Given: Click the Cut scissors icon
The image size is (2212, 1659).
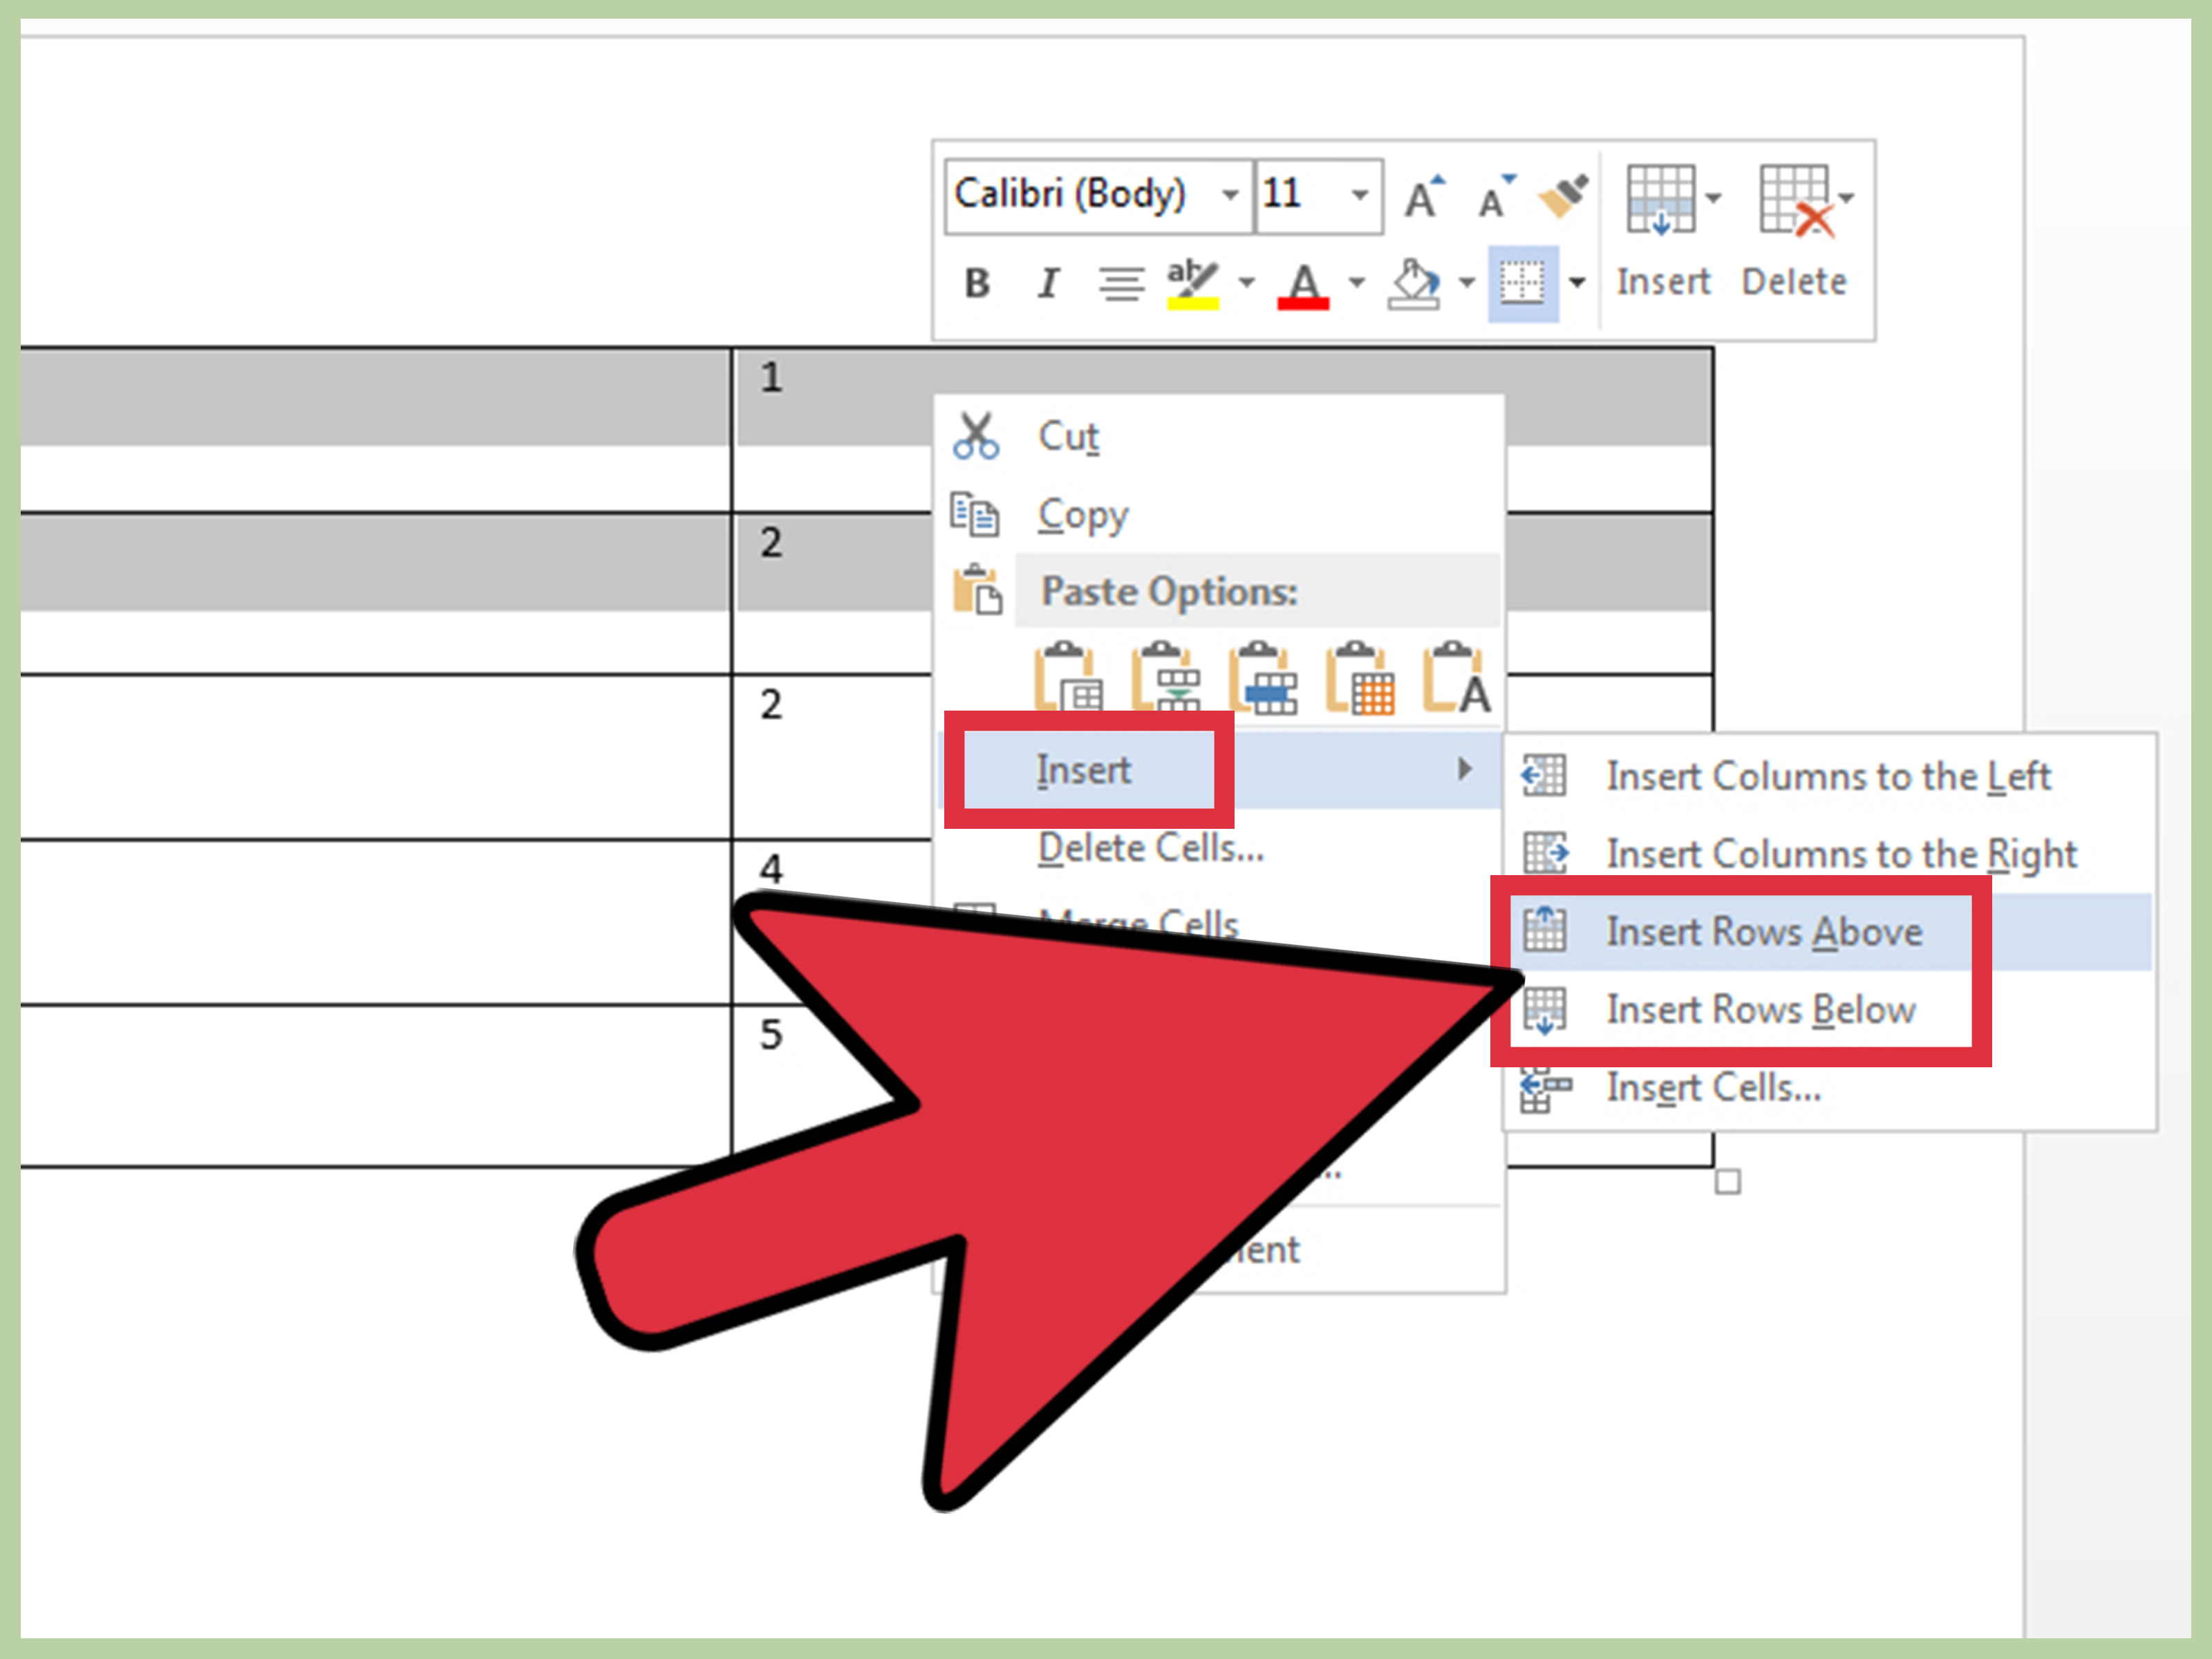Looking at the screenshot, I should tap(975, 436).
